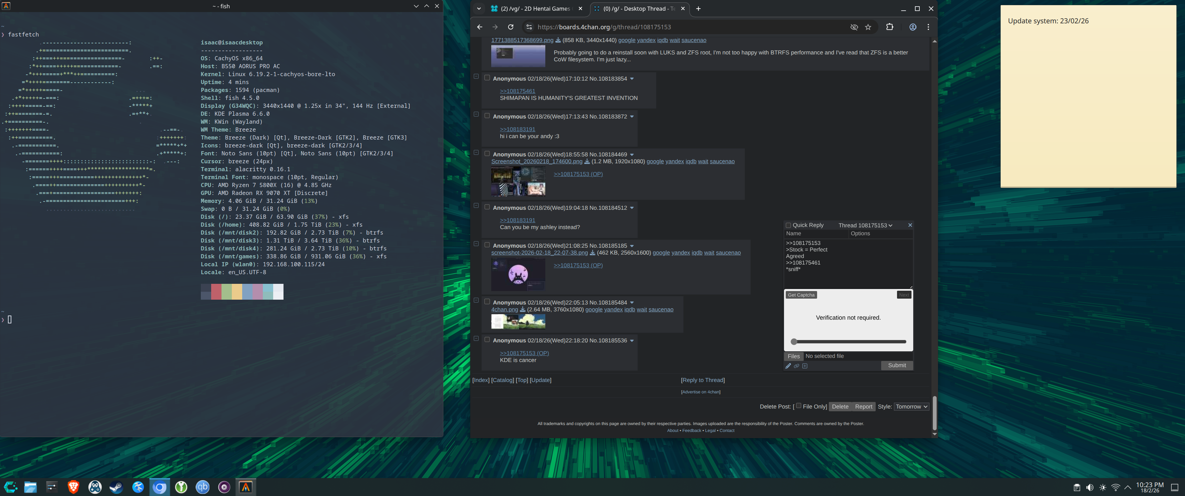
Task: Expand the Thread 108175153 selector dropdown
Action: tap(865, 226)
